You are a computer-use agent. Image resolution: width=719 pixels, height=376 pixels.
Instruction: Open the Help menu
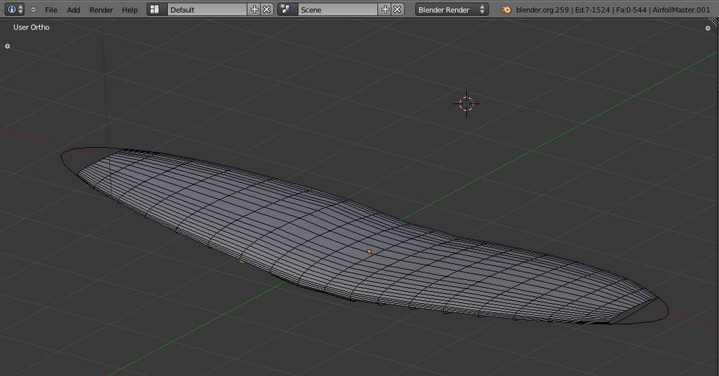click(130, 10)
